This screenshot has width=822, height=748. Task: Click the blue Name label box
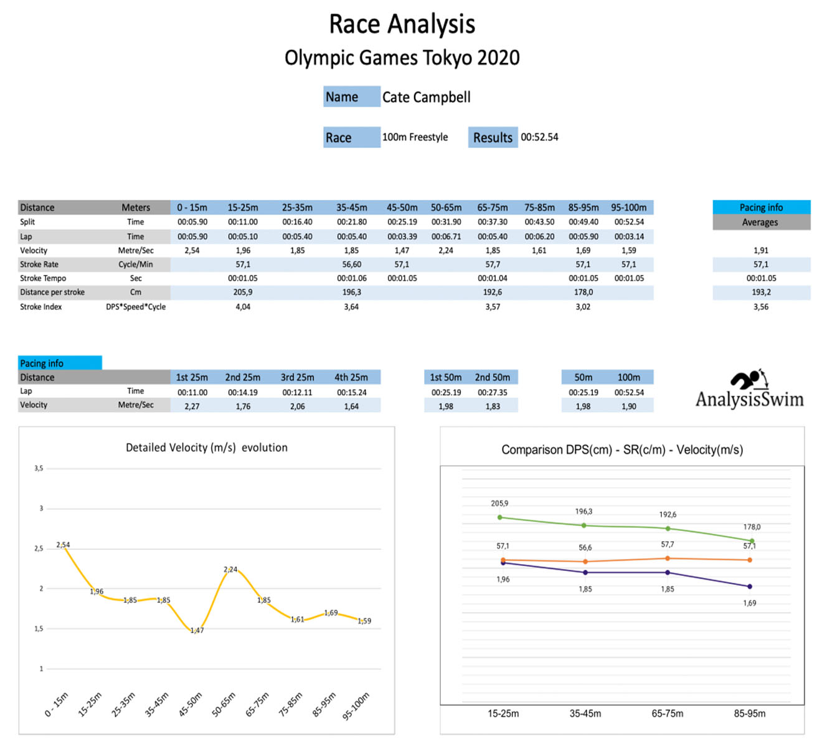pyautogui.click(x=351, y=97)
